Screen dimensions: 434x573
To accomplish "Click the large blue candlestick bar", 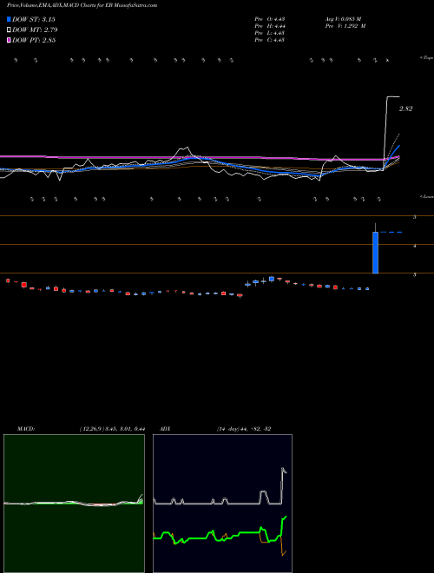I will 375,253.
